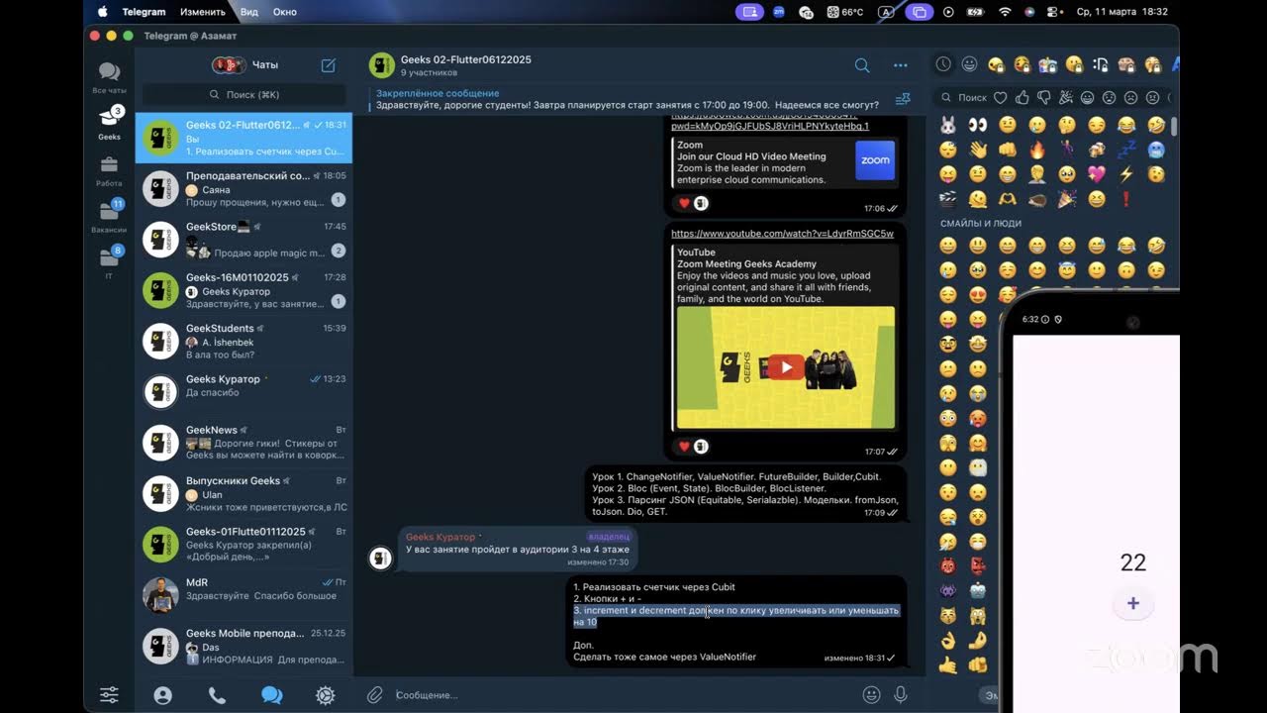The height and width of the screenshot is (713, 1267).
Task: Open the Изменить menu
Action: point(203,12)
